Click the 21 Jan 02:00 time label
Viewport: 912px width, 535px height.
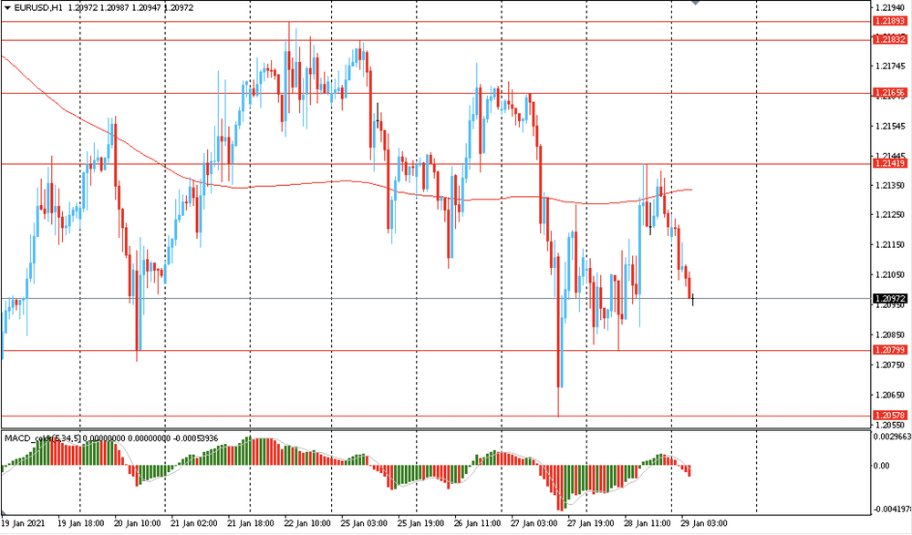click(194, 523)
